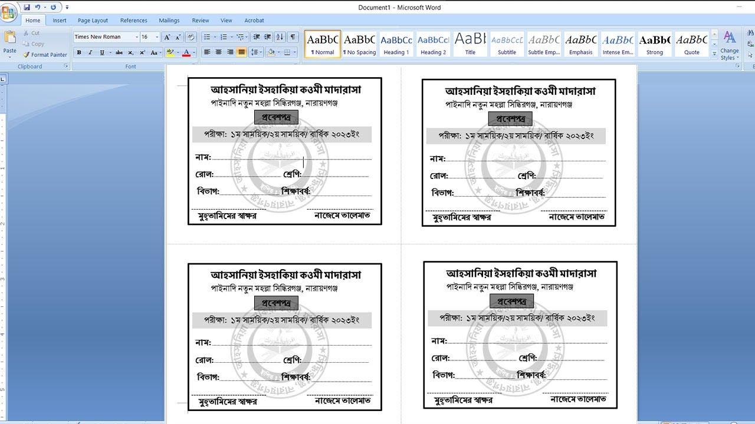Image resolution: width=755 pixels, height=424 pixels.
Task: Save the document from Quick Access Toolbar
Action: [27, 7]
